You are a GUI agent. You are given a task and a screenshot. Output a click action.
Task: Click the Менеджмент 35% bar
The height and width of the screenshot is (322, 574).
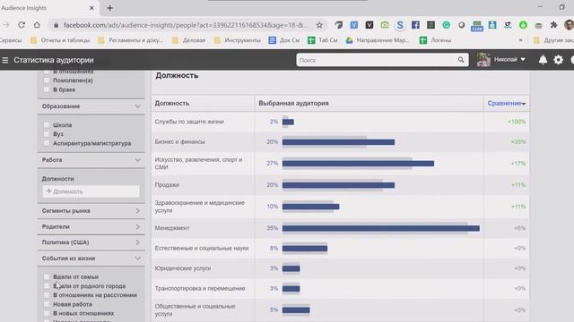380,228
